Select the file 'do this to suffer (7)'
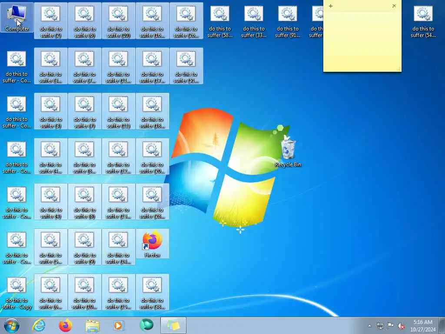The image size is (445, 334). (x=85, y=111)
